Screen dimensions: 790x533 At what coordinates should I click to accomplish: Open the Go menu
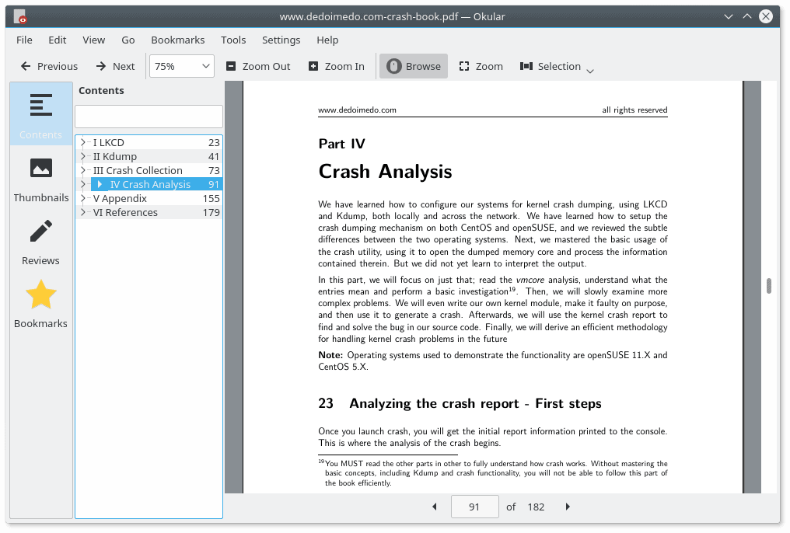(x=128, y=40)
